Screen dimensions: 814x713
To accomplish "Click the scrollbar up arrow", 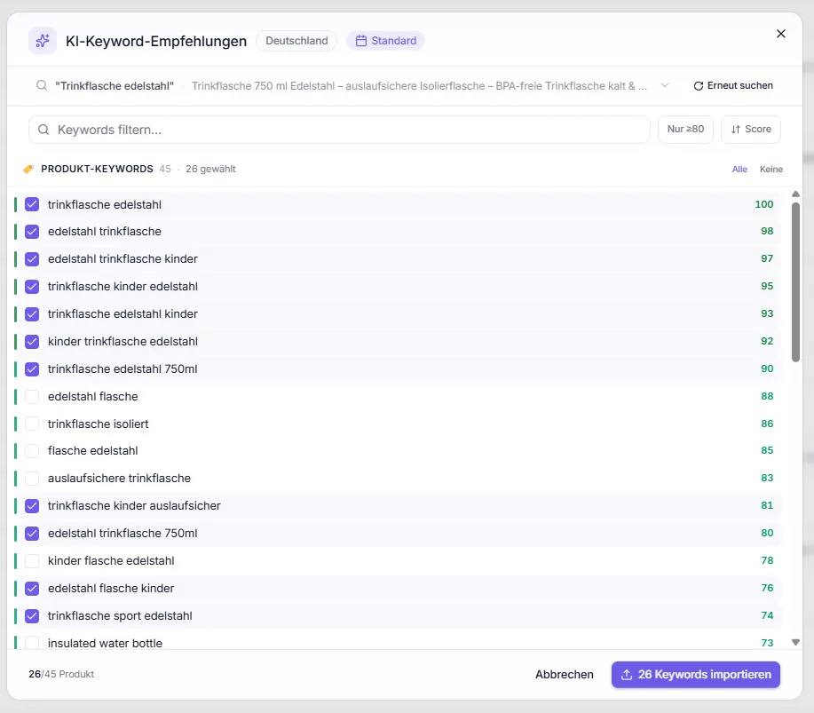I will click(795, 194).
